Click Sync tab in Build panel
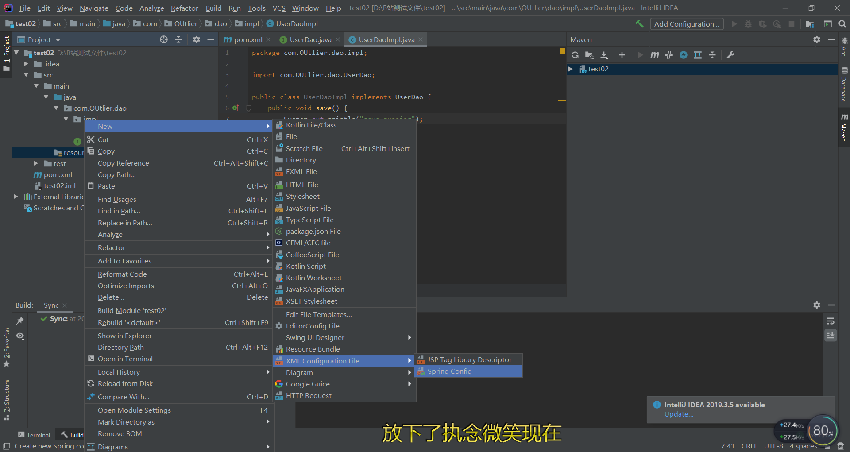 click(x=51, y=305)
